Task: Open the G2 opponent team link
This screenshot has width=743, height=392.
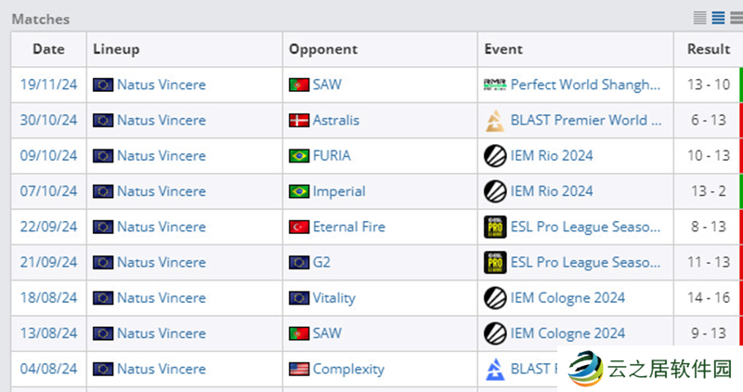Action: tap(321, 262)
